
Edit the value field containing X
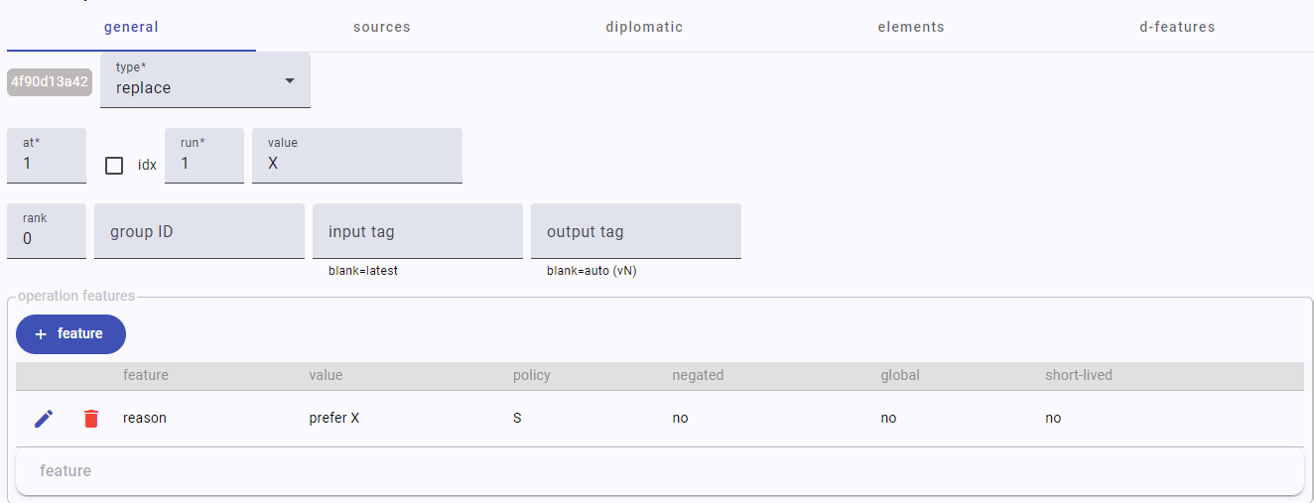click(357, 163)
